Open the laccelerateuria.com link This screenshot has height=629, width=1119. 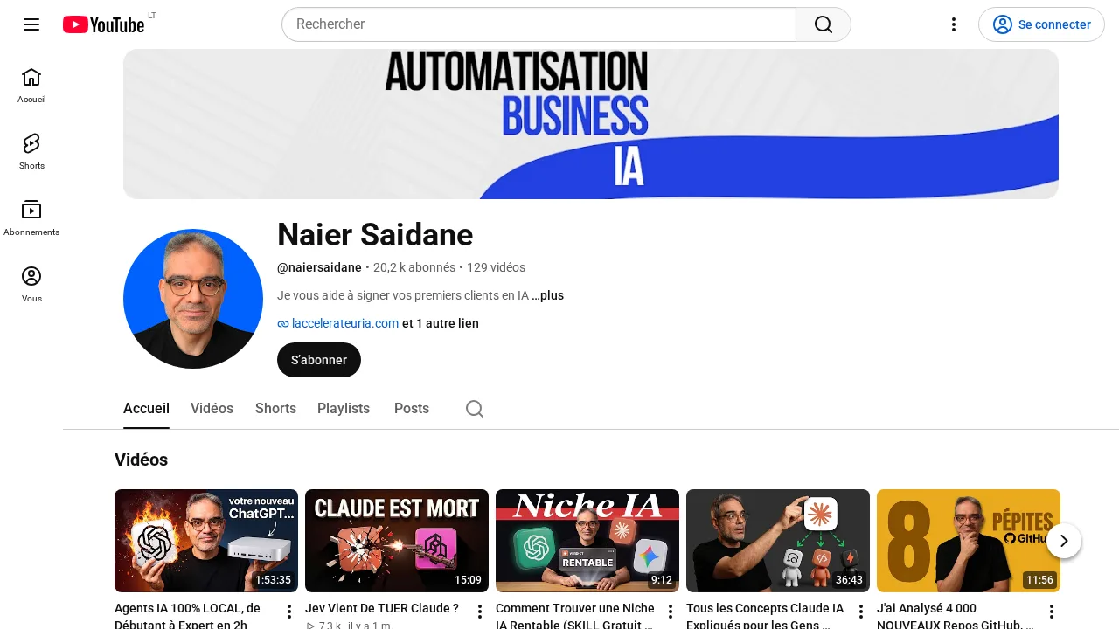[344, 323]
